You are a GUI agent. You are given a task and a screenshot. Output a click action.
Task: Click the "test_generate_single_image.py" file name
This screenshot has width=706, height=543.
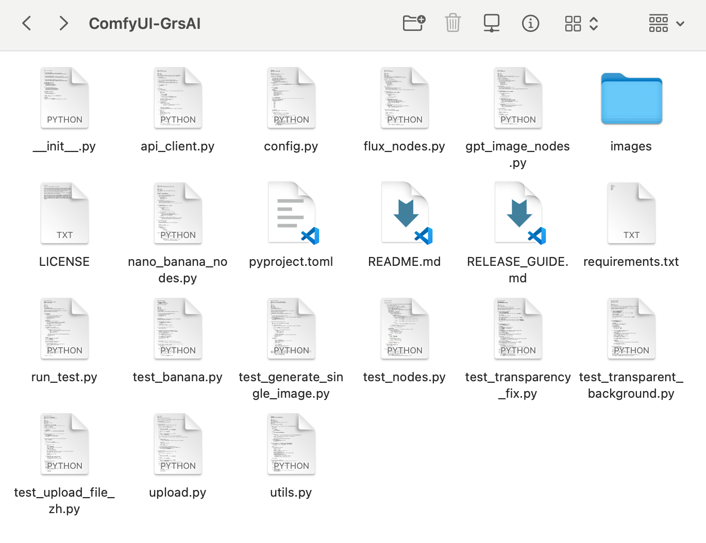coord(291,385)
